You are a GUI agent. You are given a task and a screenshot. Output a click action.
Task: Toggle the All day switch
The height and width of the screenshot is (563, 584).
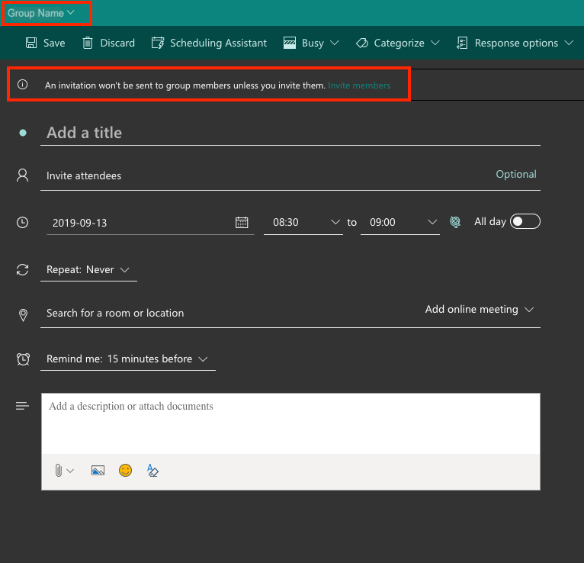pos(525,221)
